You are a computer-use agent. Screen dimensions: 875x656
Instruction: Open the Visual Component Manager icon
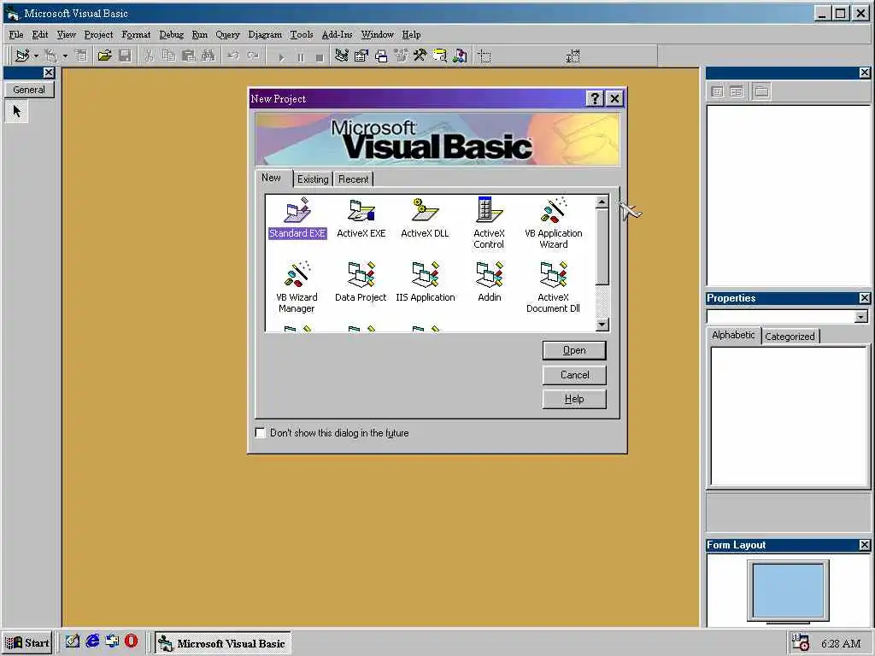460,56
